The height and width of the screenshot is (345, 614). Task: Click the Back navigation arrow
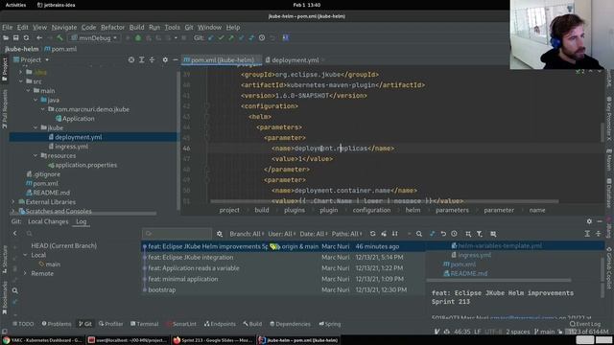pyautogui.click(x=39, y=38)
